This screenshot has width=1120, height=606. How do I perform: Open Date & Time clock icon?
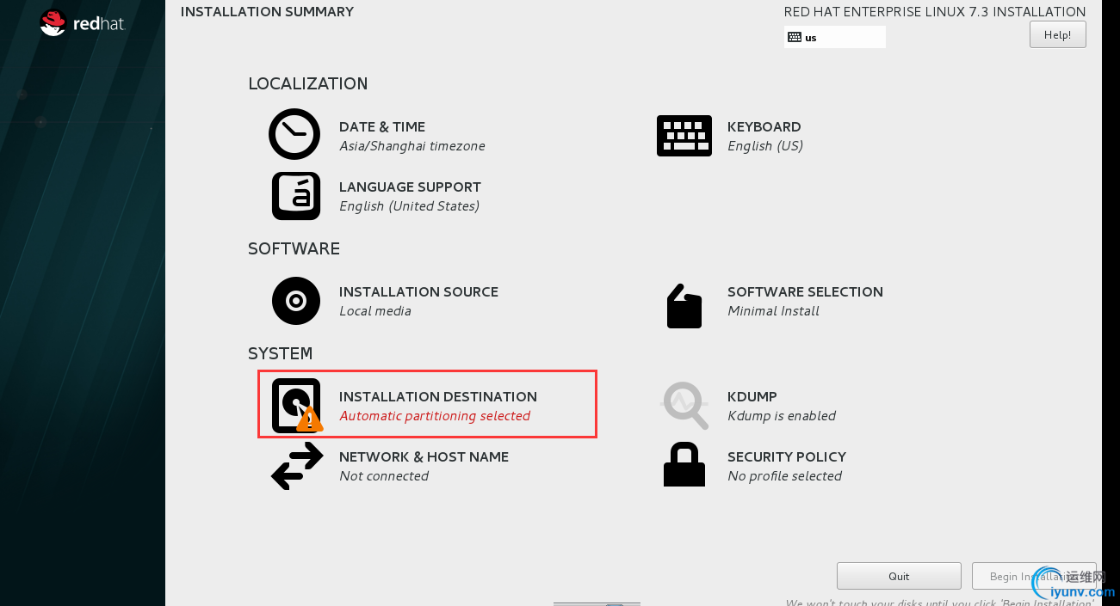pyautogui.click(x=294, y=134)
